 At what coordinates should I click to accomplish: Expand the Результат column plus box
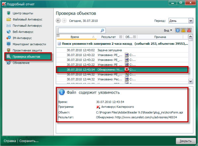click(120, 37)
